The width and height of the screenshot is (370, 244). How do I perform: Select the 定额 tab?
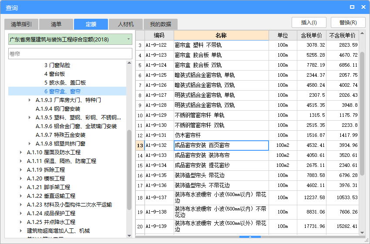(91, 24)
